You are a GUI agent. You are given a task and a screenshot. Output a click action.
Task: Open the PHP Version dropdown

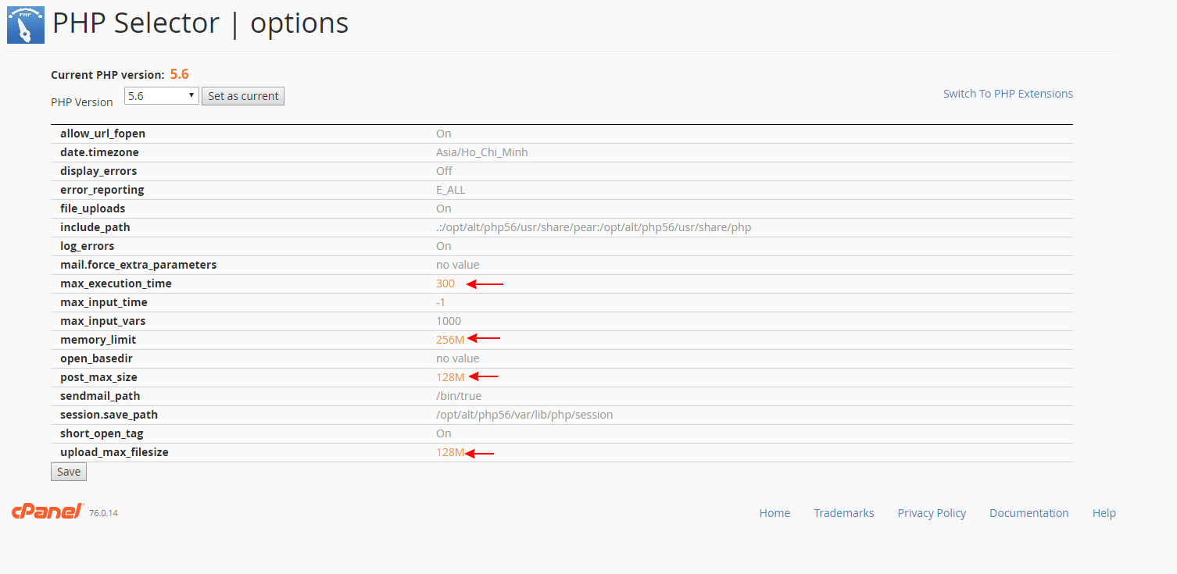(161, 96)
